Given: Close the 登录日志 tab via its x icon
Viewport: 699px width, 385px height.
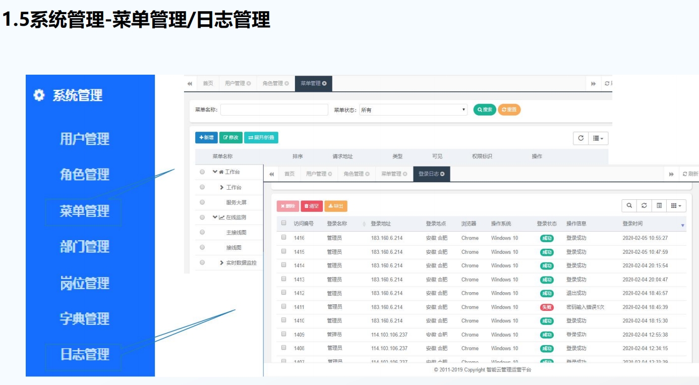Looking at the screenshot, I should (x=443, y=174).
